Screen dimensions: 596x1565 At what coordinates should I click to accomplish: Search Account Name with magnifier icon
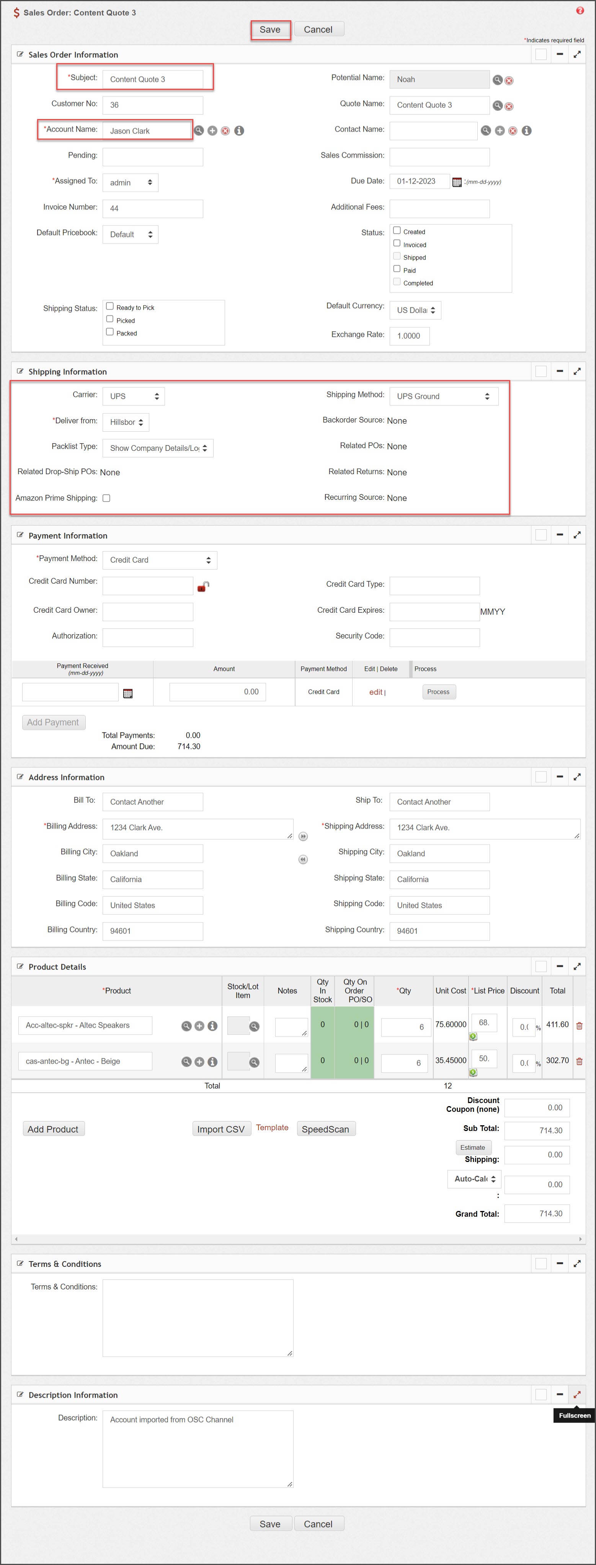coord(199,130)
